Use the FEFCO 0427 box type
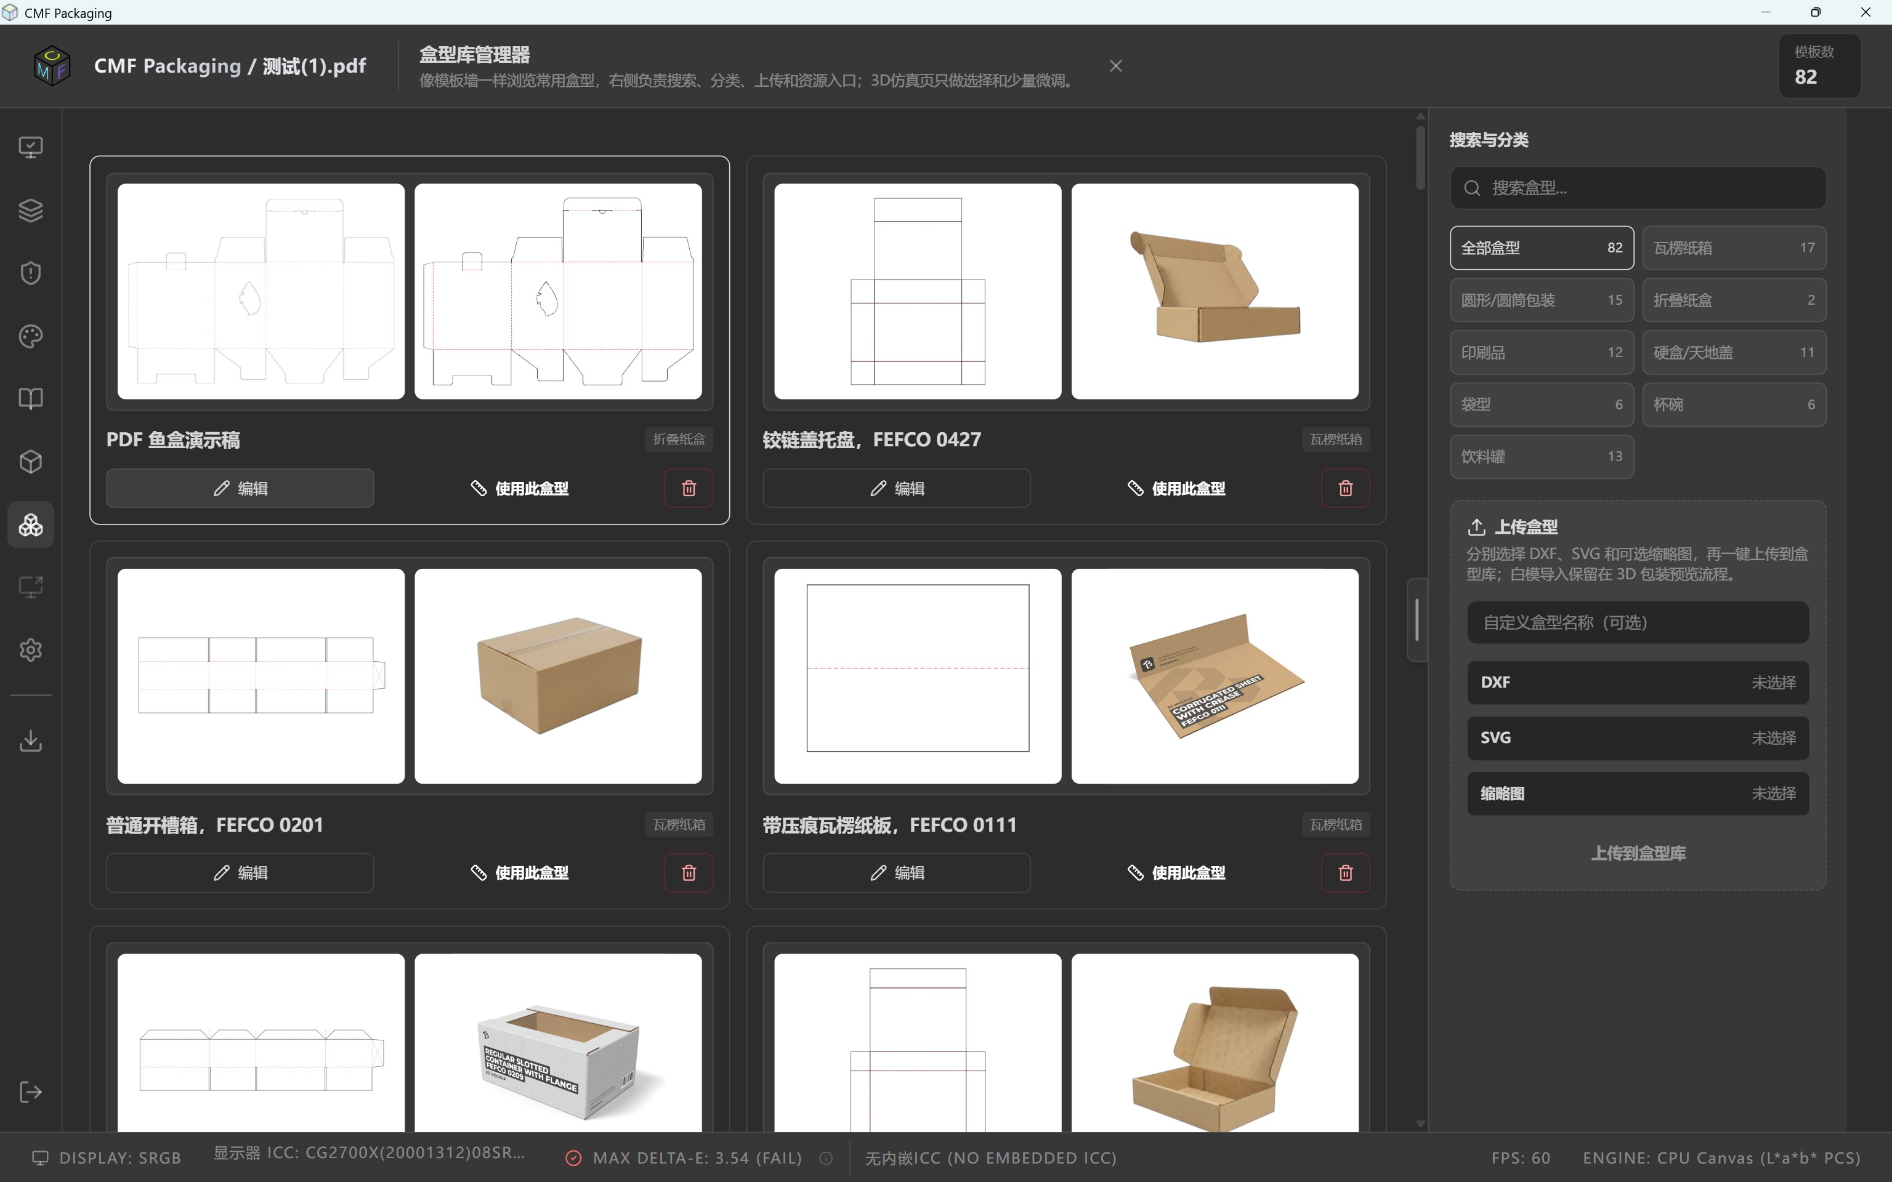 point(1176,489)
